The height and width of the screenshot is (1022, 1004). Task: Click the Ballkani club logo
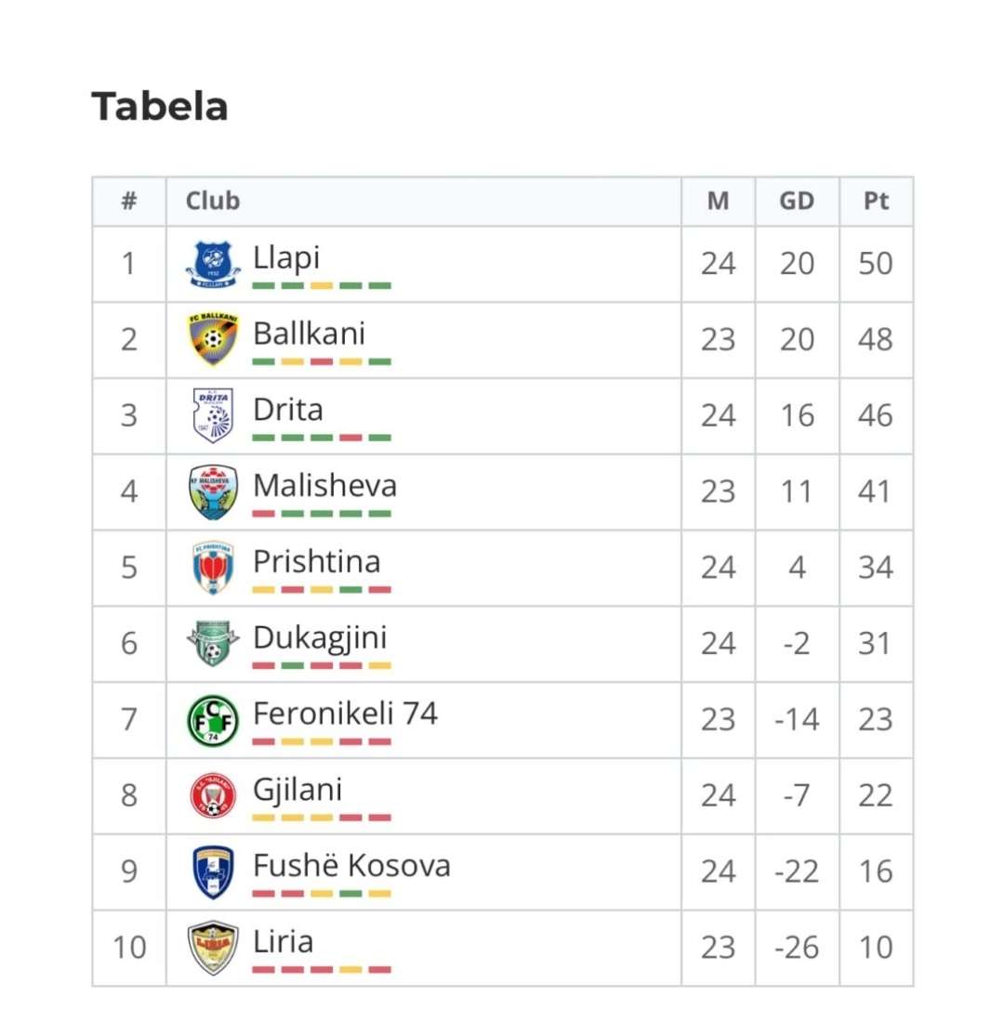tap(213, 339)
